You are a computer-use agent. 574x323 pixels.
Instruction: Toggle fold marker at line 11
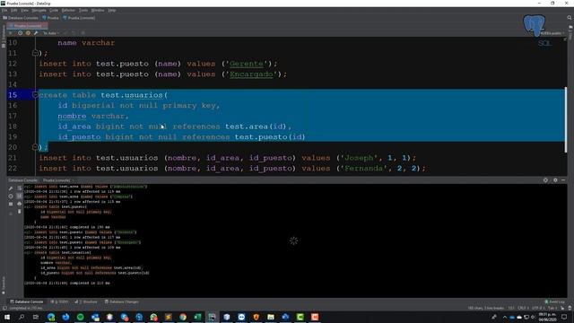tap(35, 53)
